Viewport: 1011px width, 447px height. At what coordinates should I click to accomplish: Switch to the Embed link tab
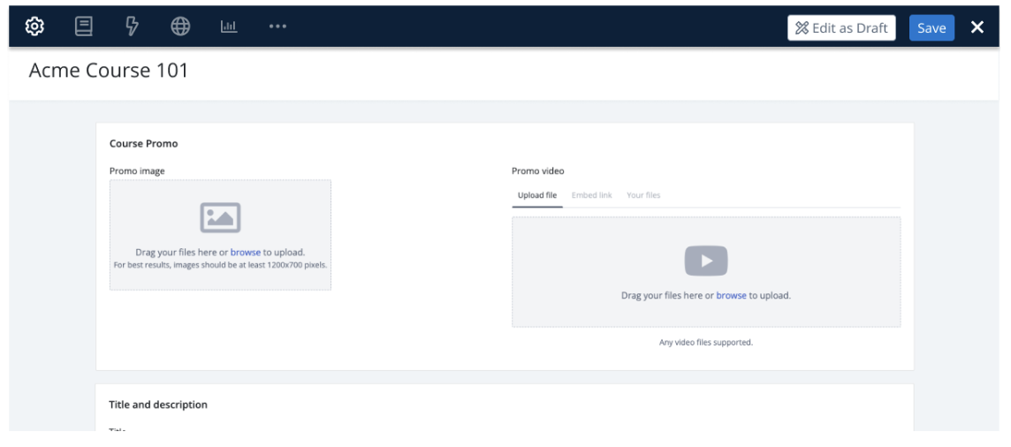pos(591,195)
